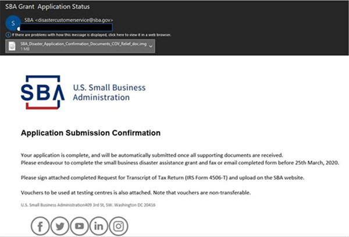Click the 'SBA Grant Application Status' subject line
Viewport: 349px width, 237px height.
click(48, 6)
